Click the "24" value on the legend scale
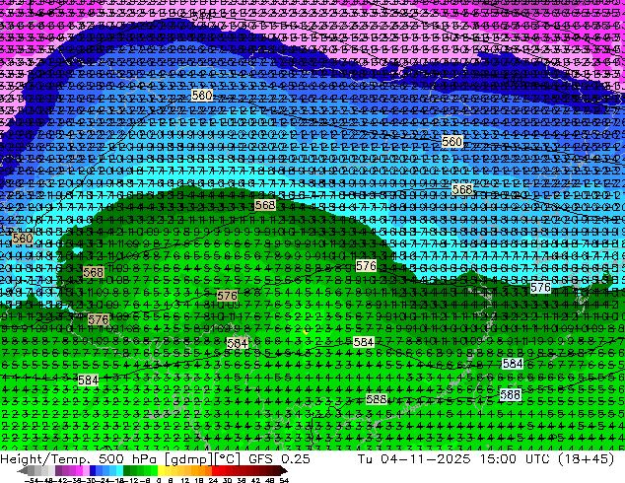The width and height of the screenshot is (625, 483). coord(213,481)
